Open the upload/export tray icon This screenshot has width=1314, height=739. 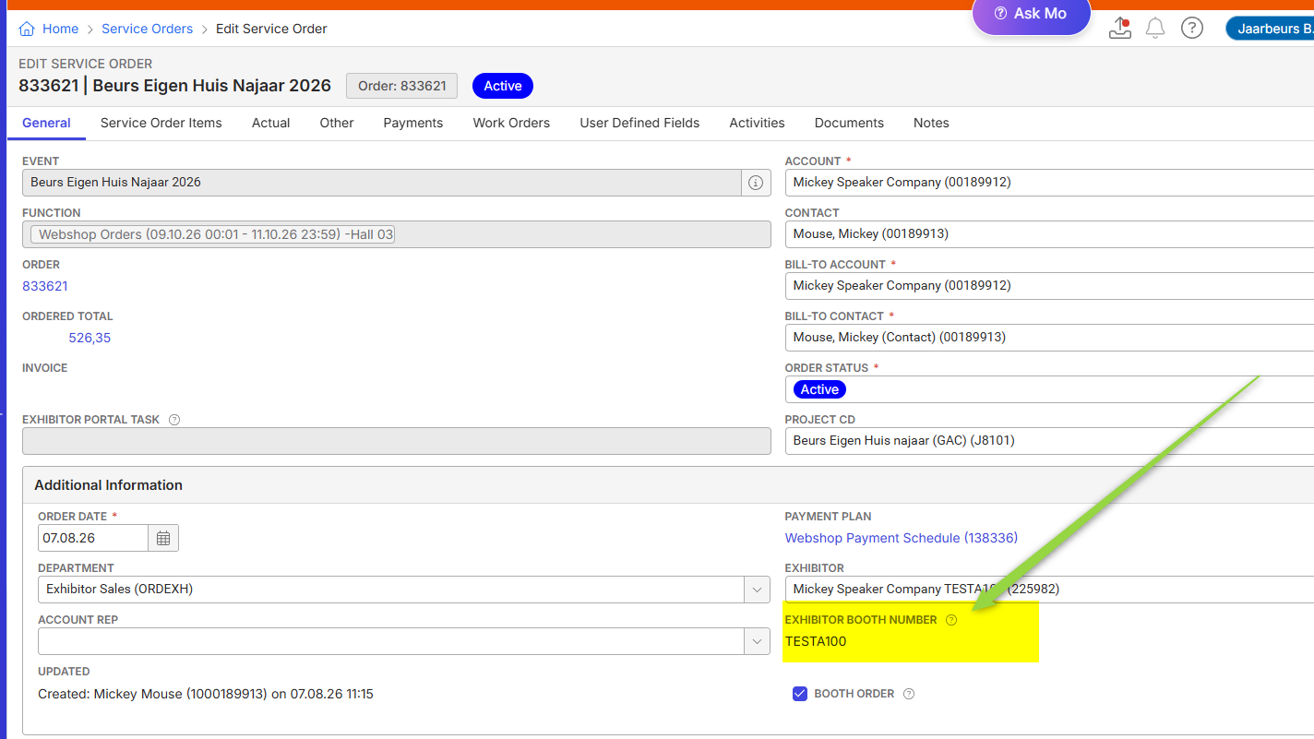1119,28
